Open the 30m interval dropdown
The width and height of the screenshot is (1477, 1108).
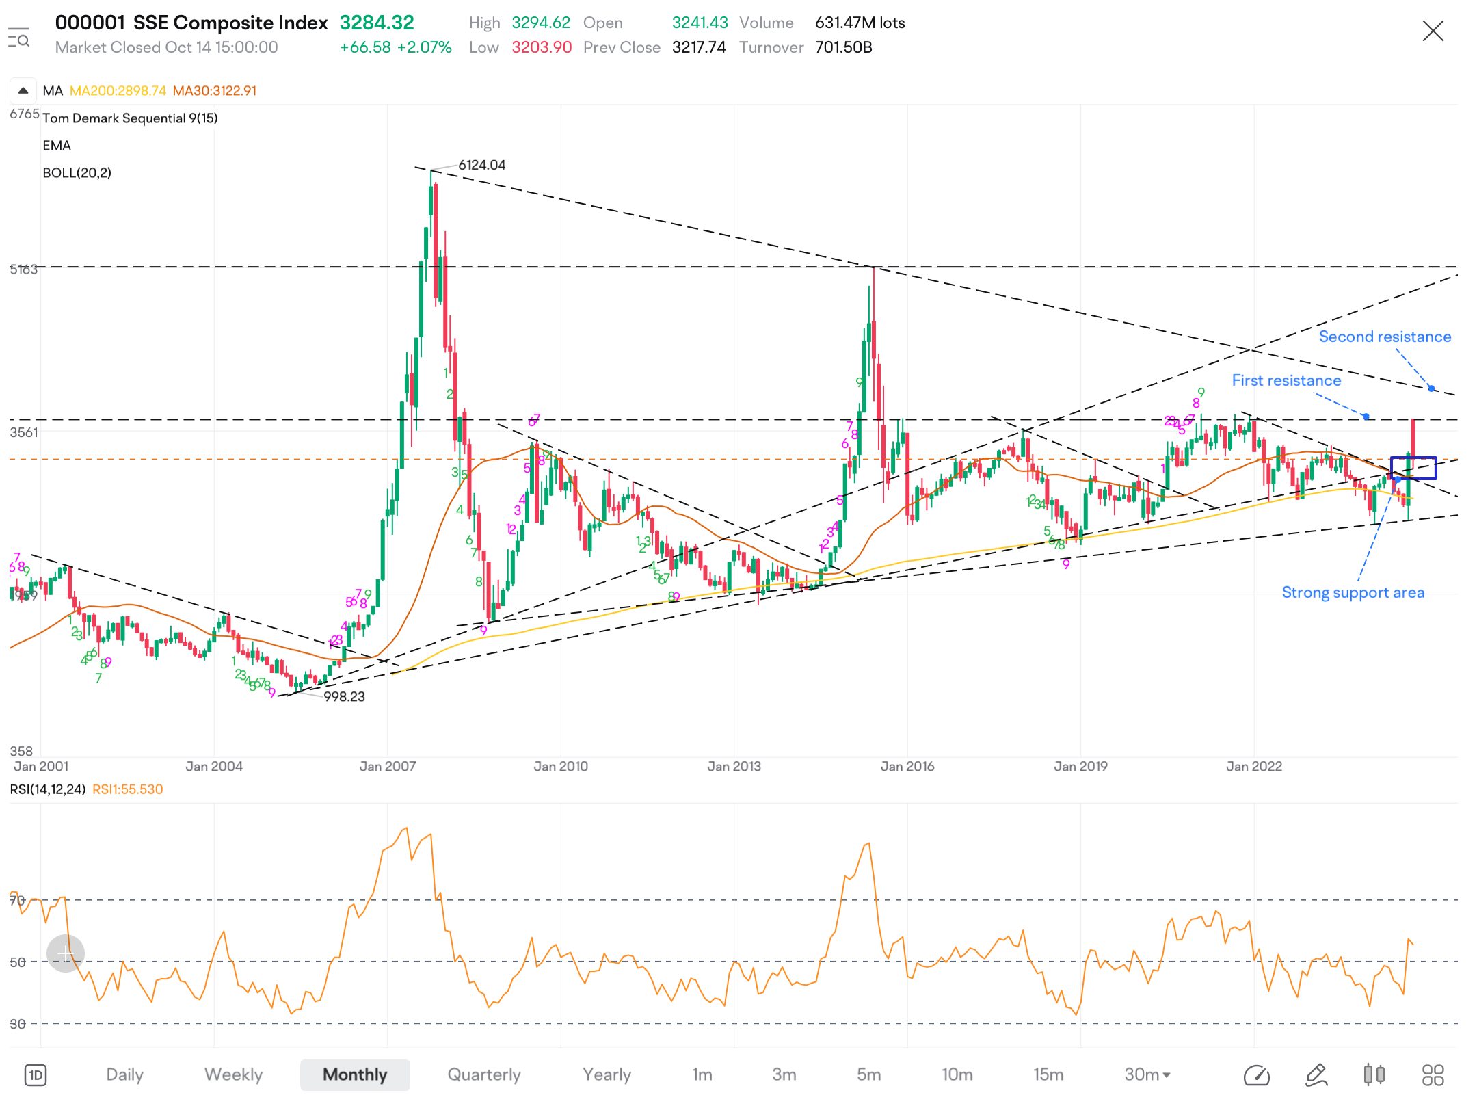tap(1147, 1074)
